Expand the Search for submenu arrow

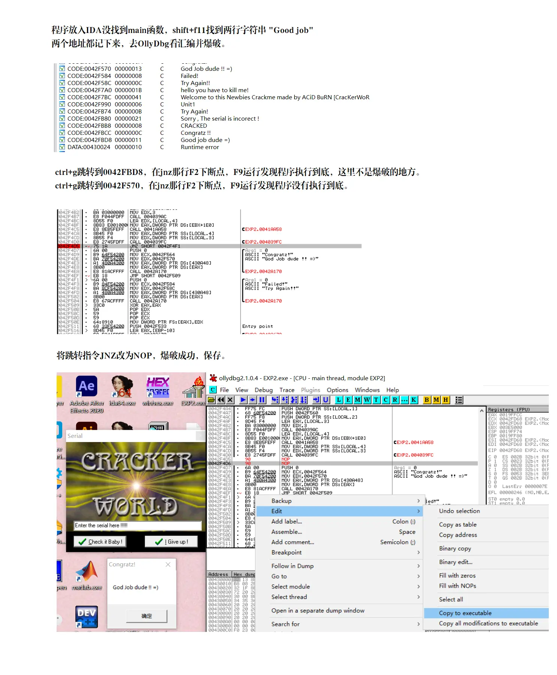(419, 624)
